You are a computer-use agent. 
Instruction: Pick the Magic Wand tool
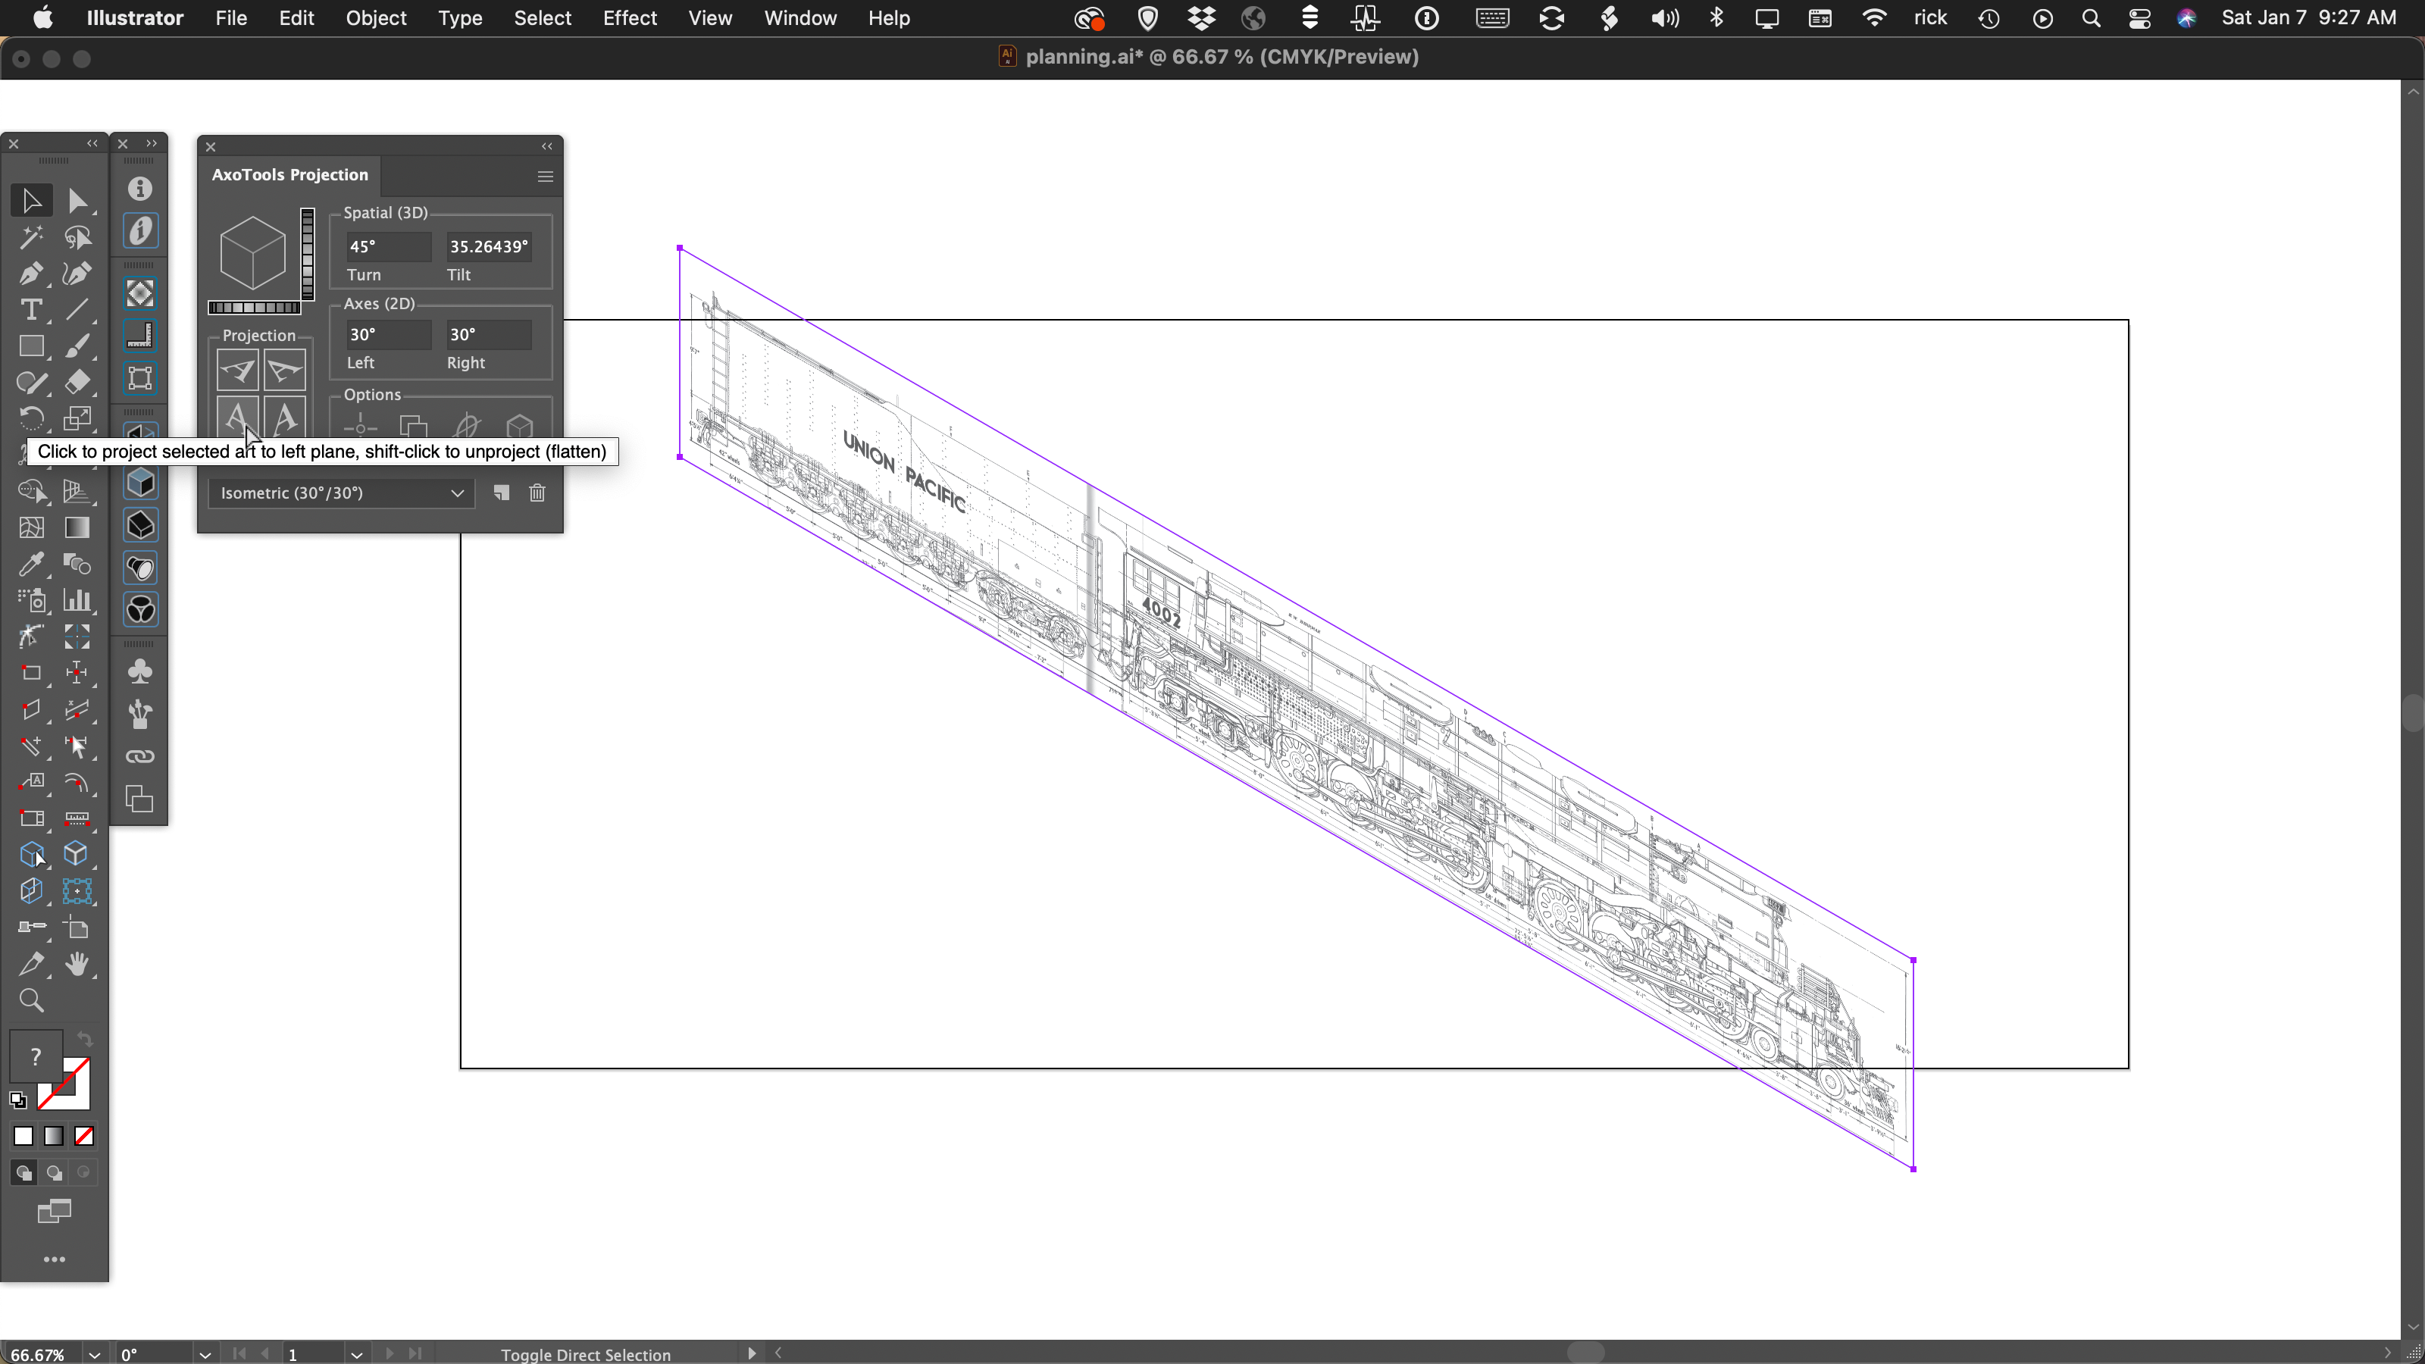pyautogui.click(x=31, y=237)
